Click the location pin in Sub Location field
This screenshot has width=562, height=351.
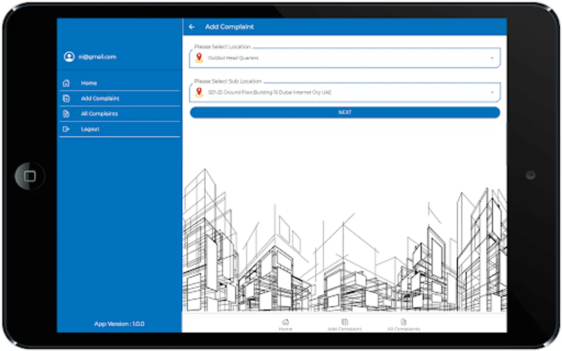(199, 92)
